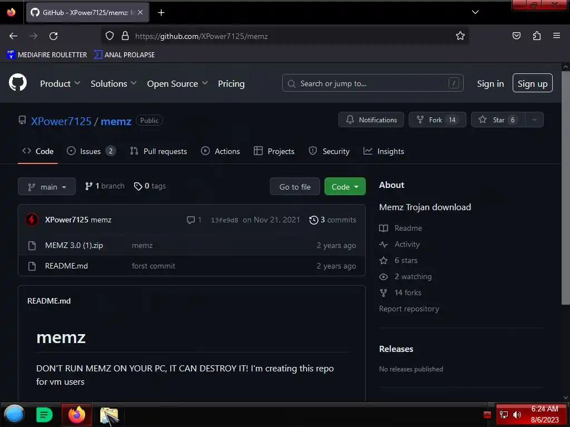Click Sign in

pos(490,83)
